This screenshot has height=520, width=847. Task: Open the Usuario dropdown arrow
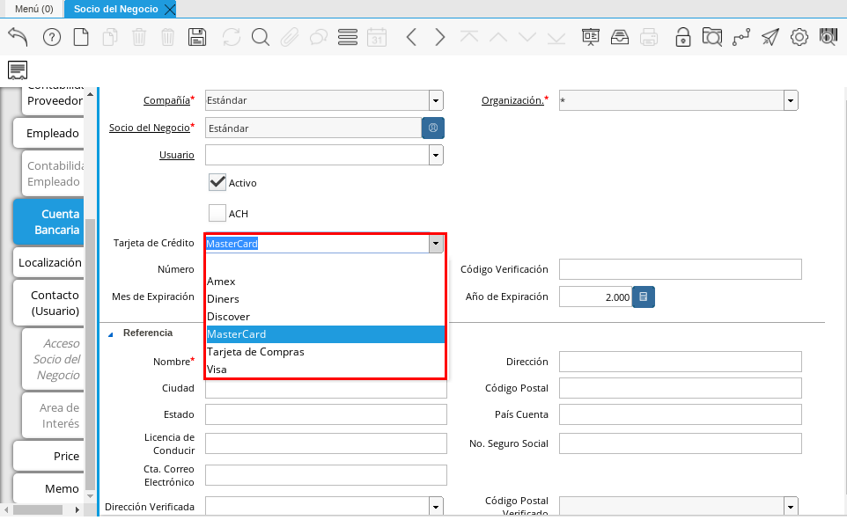[436, 156]
